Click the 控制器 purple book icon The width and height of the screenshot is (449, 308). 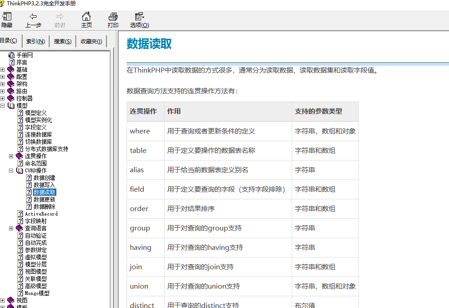(11, 98)
